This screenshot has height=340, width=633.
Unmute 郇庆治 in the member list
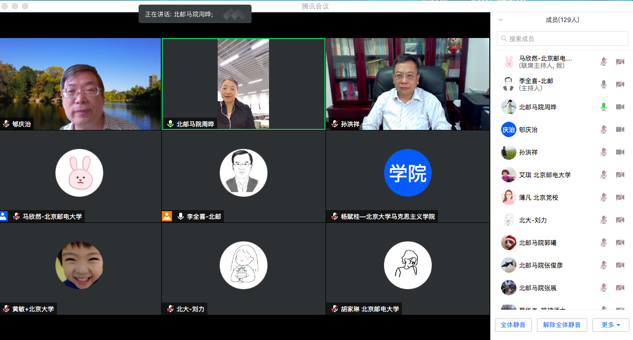click(x=604, y=129)
